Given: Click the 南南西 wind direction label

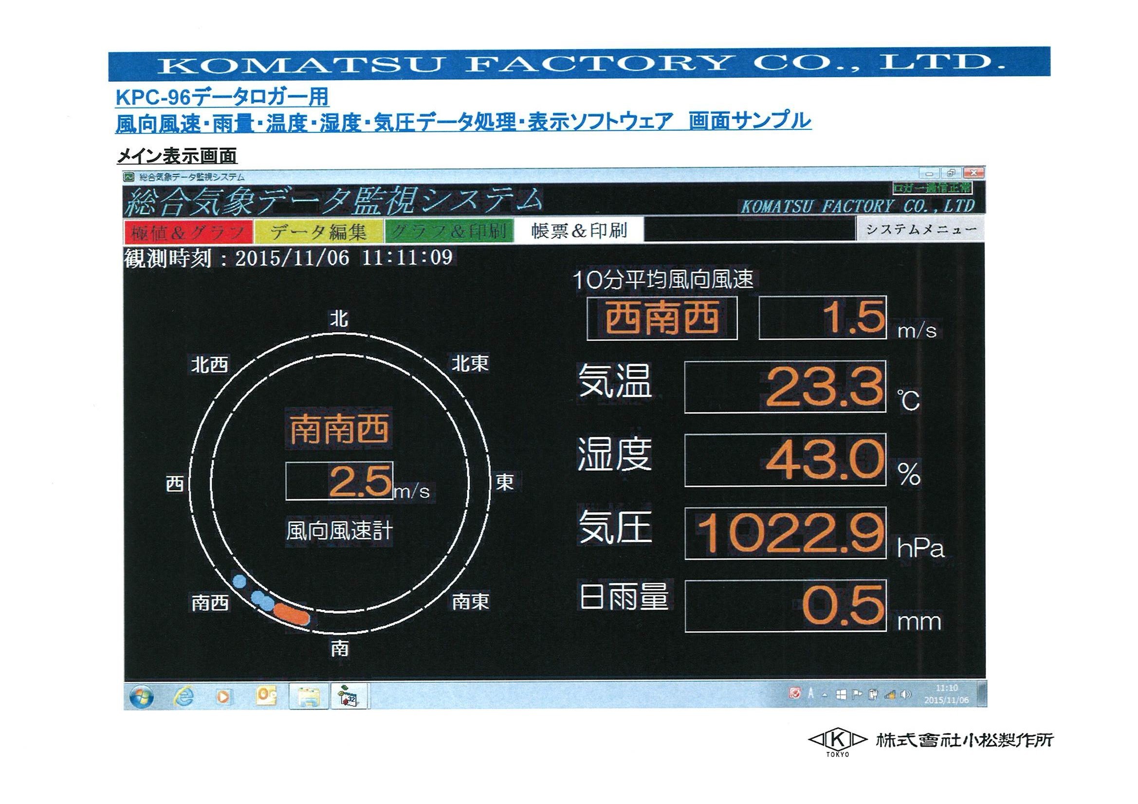Looking at the screenshot, I should click(x=339, y=429).
